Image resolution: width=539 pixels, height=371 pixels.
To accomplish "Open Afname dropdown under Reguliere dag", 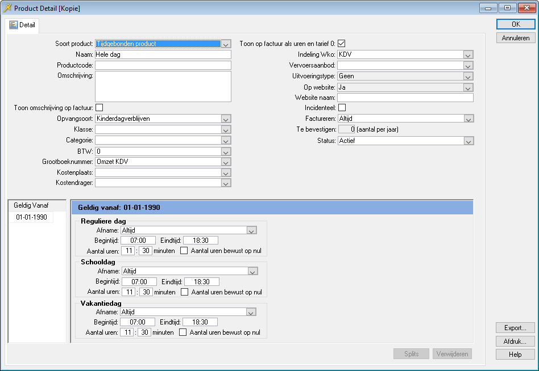I will [x=251, y=231].
